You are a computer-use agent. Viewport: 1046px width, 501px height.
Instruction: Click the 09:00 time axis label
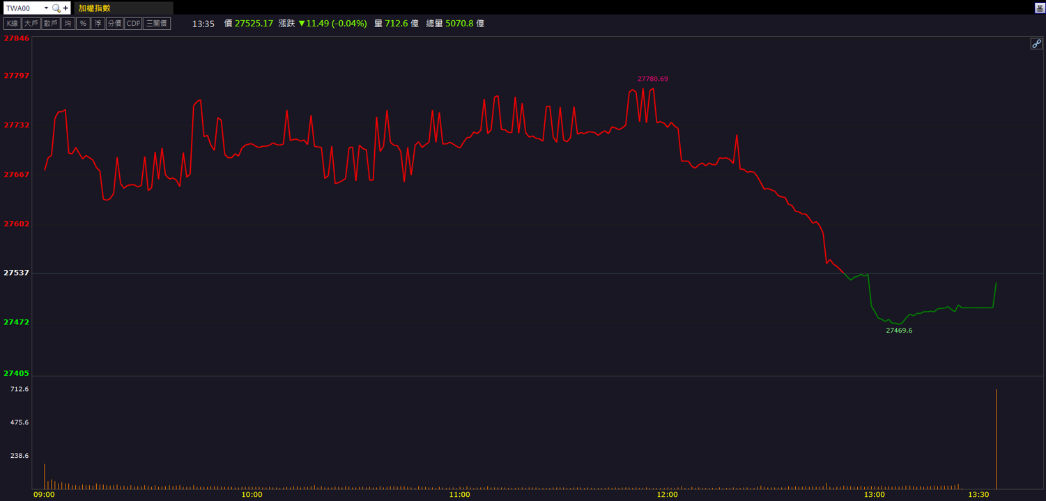45,495
